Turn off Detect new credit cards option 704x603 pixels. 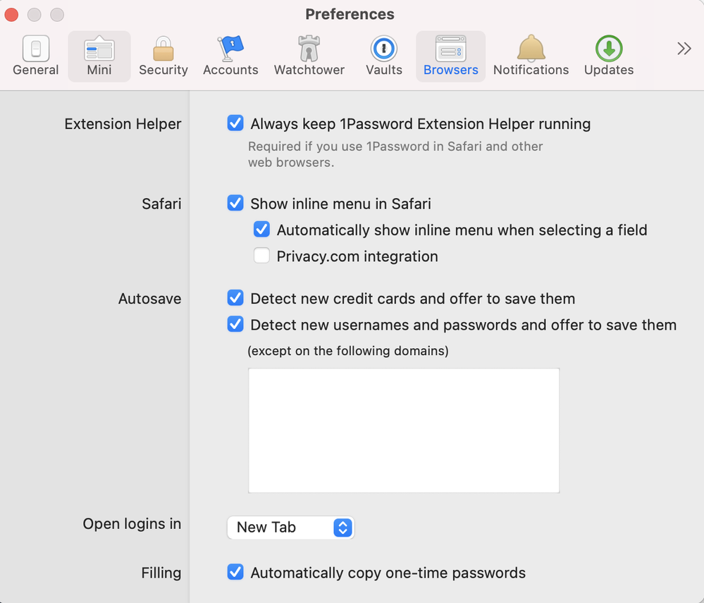coord(235,299)
